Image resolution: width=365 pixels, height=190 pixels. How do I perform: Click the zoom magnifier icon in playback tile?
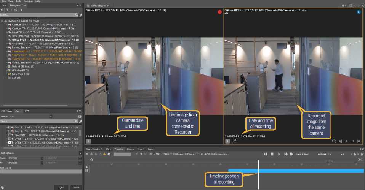point(334,141)
